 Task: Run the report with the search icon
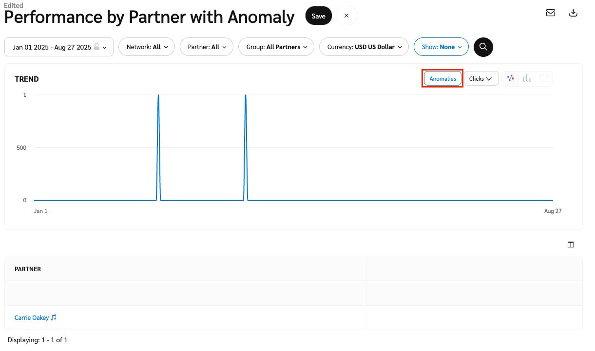(x=483, y=47)
